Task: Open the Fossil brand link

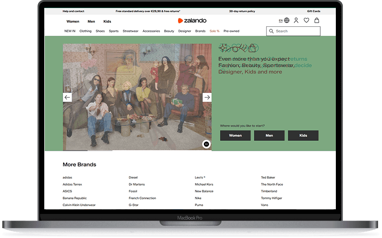Action: pyautogui.click(x=133, y=191)
